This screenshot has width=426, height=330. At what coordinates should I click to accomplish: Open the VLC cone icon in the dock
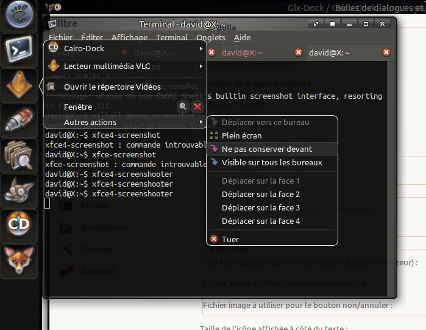coord(19,85)
